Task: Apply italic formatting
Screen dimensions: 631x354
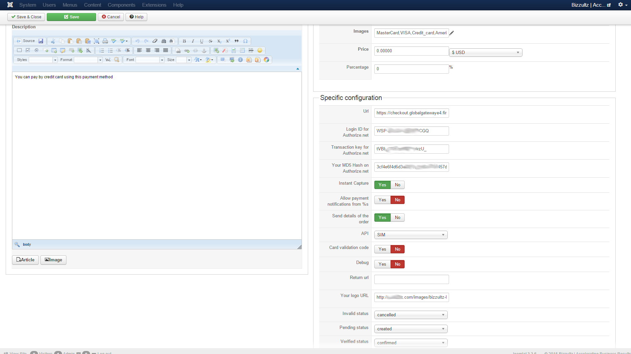Action: pyautogui.click(x=193, y=41)
